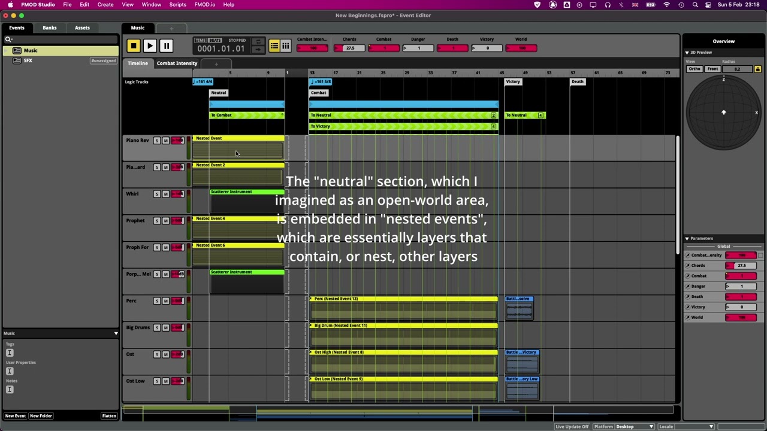
Task: Solo the Perc track
Action: (157, 301)
